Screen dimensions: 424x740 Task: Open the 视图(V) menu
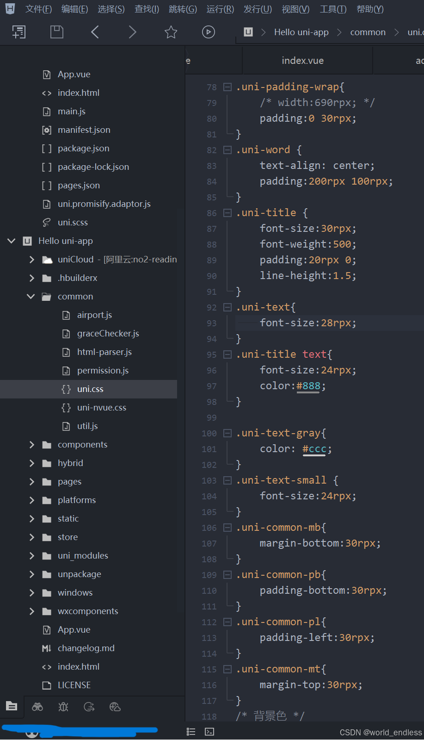[x=295, y=9]
